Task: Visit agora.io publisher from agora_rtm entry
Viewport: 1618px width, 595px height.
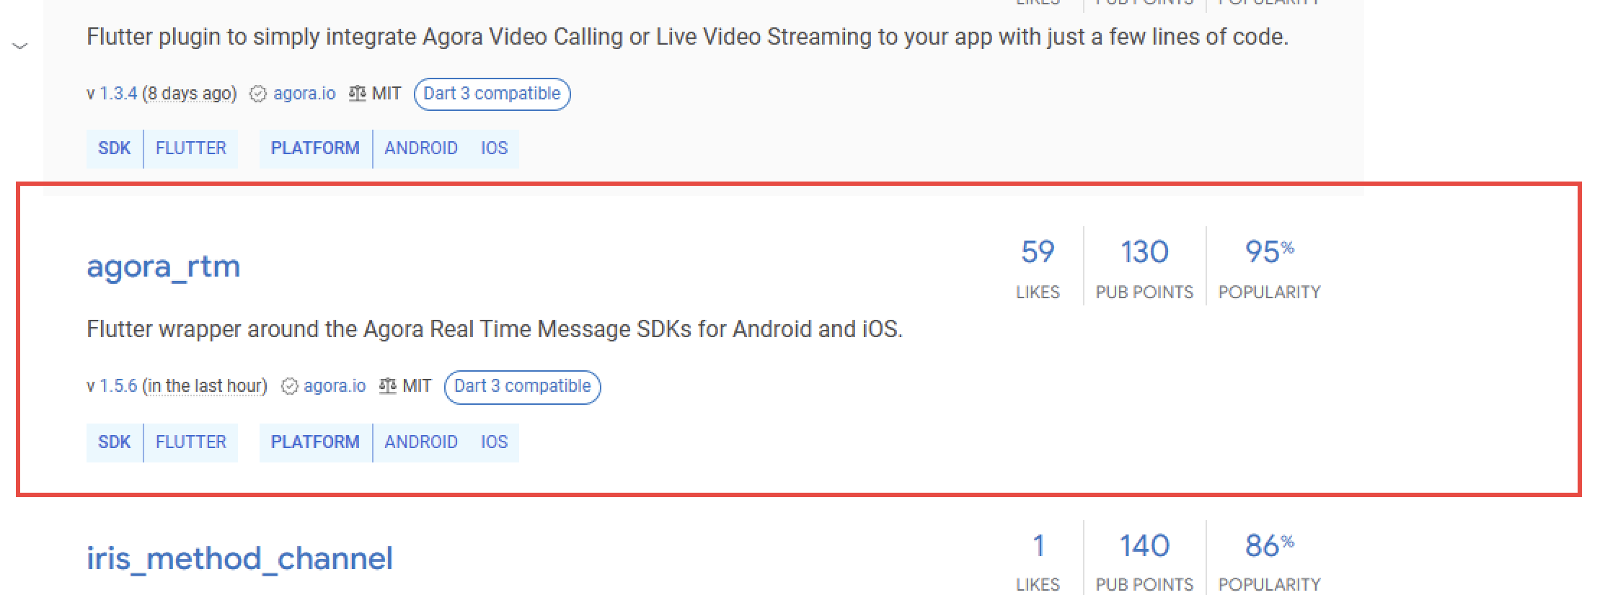Action: point(335,386)
